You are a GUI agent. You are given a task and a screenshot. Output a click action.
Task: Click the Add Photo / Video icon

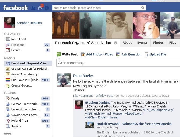pos(83,54)
